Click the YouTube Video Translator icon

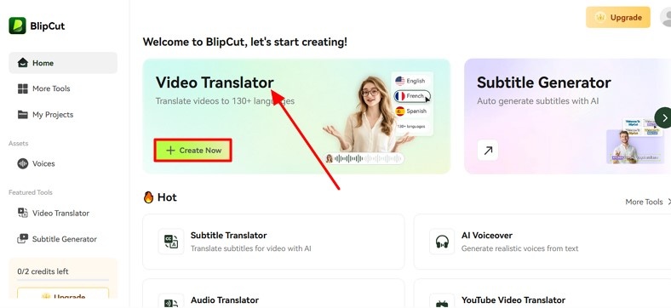pos(442,300)
